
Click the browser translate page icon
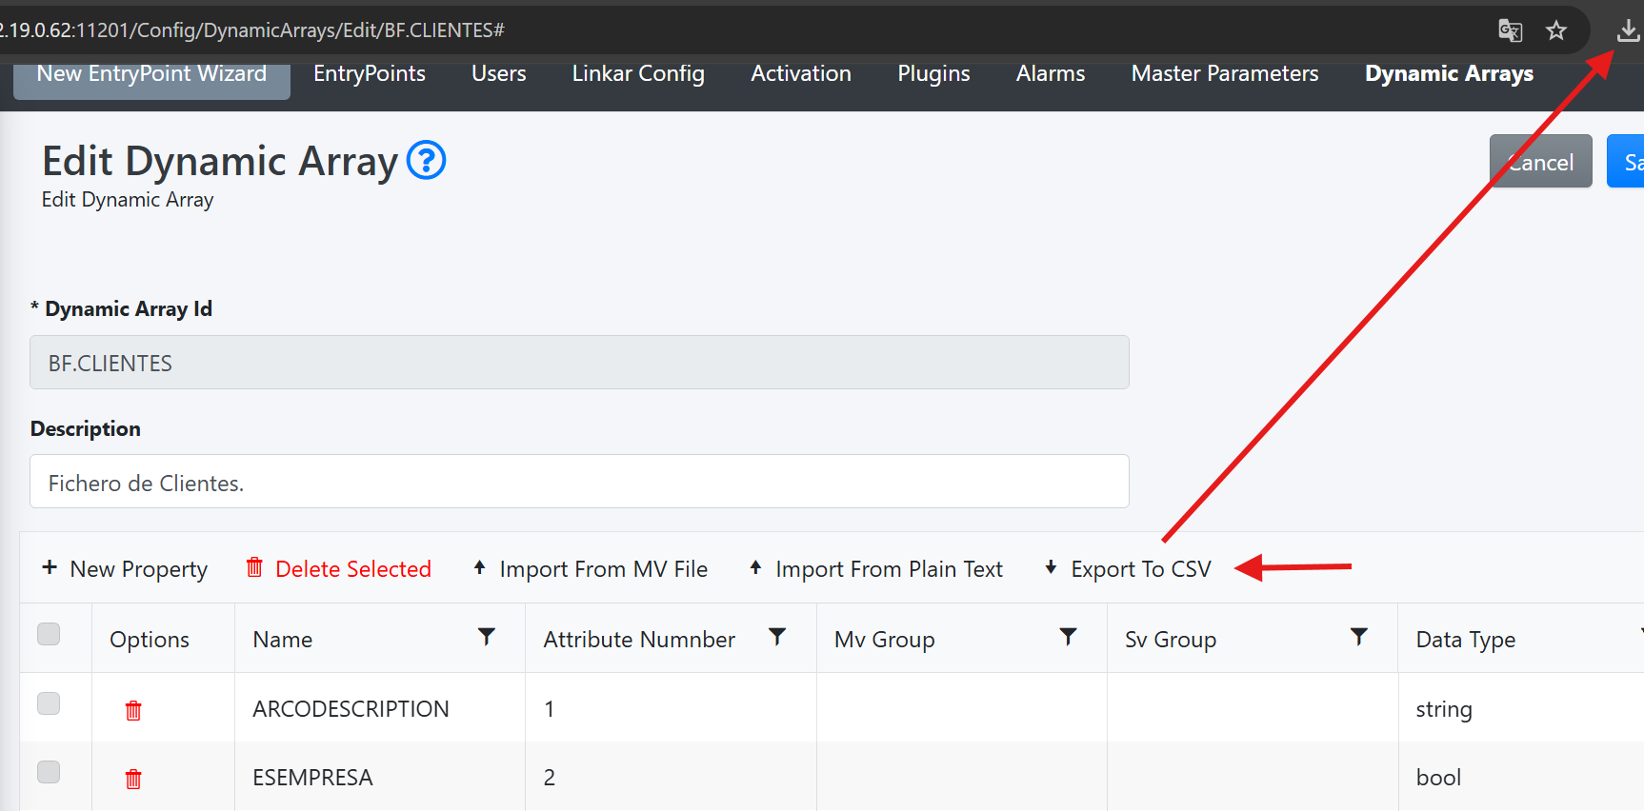[x=1510, y=31]
